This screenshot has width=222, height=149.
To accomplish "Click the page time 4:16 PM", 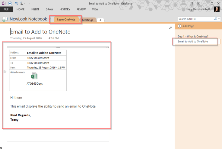I will (x=53, y=38).
